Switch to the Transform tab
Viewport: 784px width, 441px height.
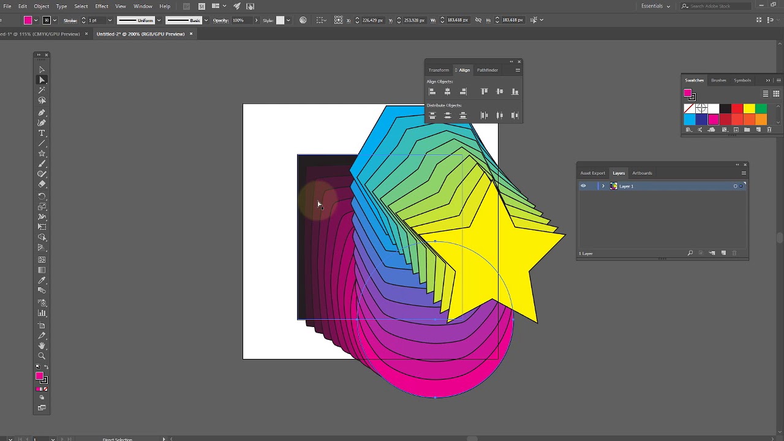click(x=439, y=70)
